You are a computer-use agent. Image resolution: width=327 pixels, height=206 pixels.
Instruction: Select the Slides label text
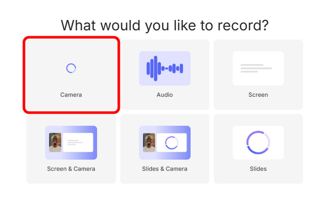[x=258, y=169]
